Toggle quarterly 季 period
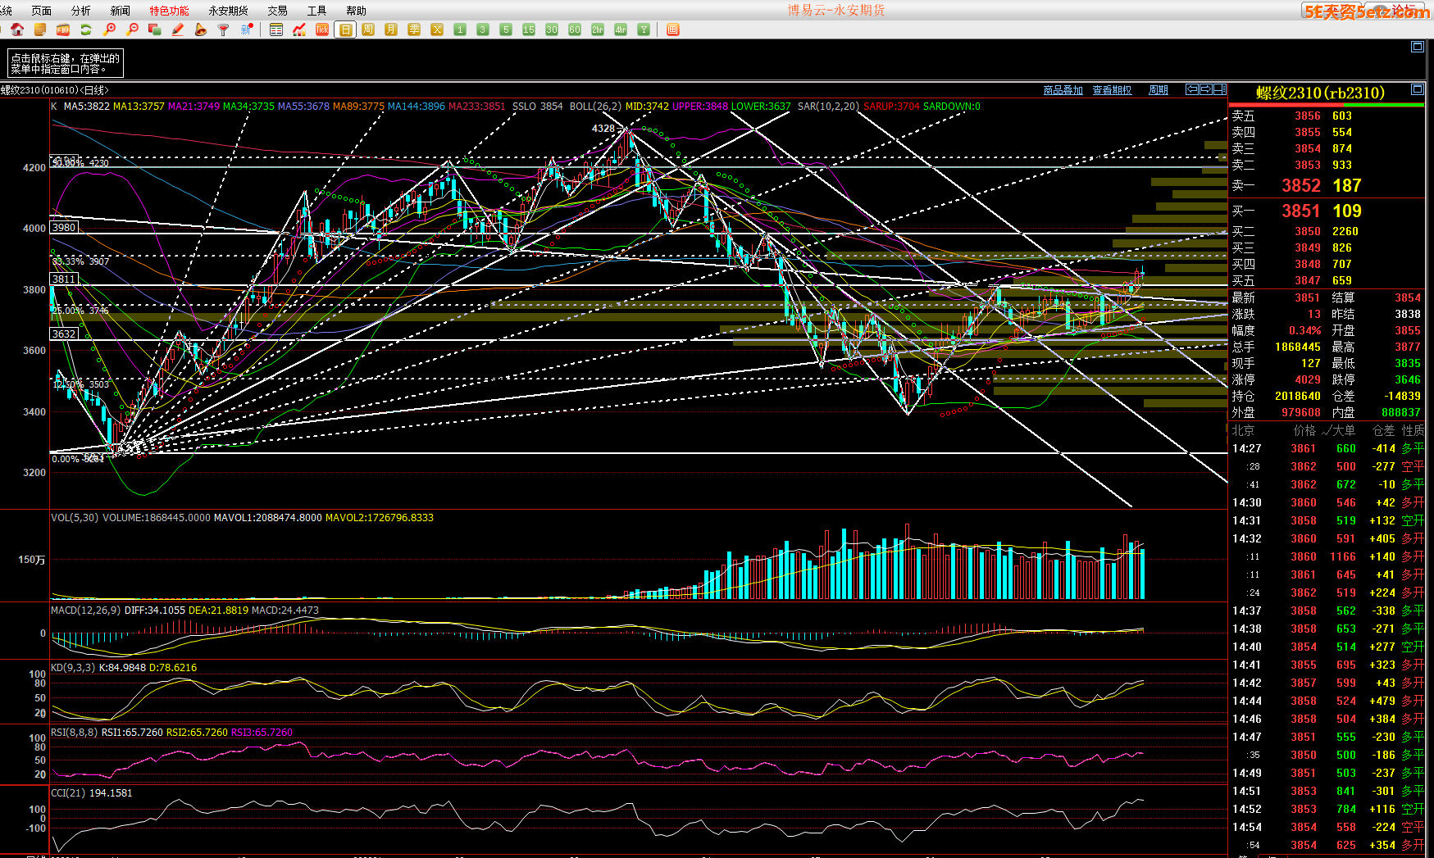This screenshot has width=1434, height=858. (414, 30)
